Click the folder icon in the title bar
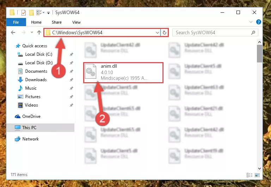The width and height of the screenshot is (271, 187). tap(12, 13)
